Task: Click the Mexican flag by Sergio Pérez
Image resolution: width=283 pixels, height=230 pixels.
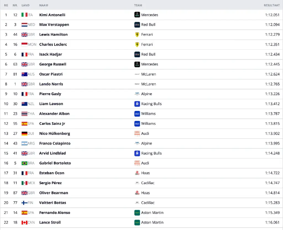Action: click(24, 183)
